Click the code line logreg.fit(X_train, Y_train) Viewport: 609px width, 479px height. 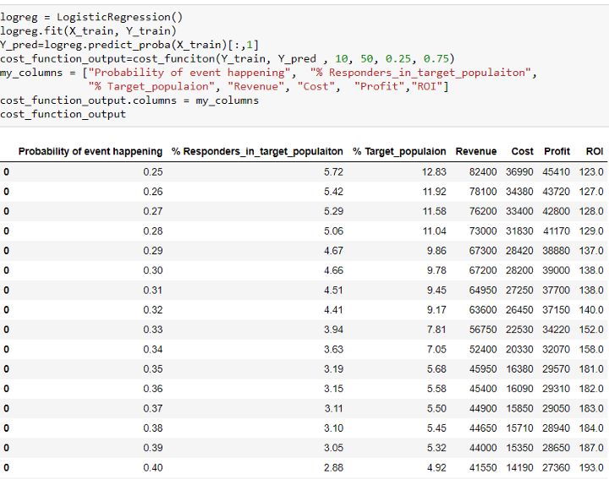coord(88,31)
